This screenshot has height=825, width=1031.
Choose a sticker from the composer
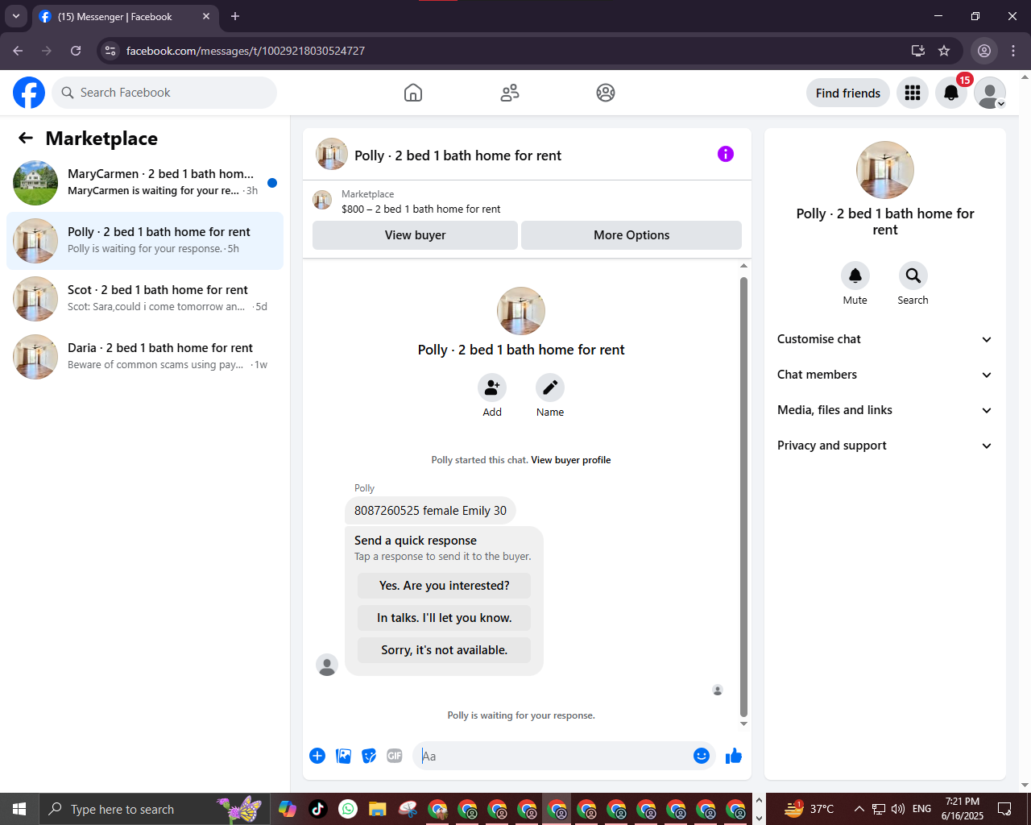[369, 756]
